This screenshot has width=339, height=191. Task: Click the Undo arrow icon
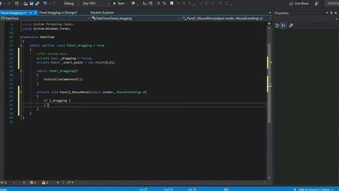click(x=44, y=4)
